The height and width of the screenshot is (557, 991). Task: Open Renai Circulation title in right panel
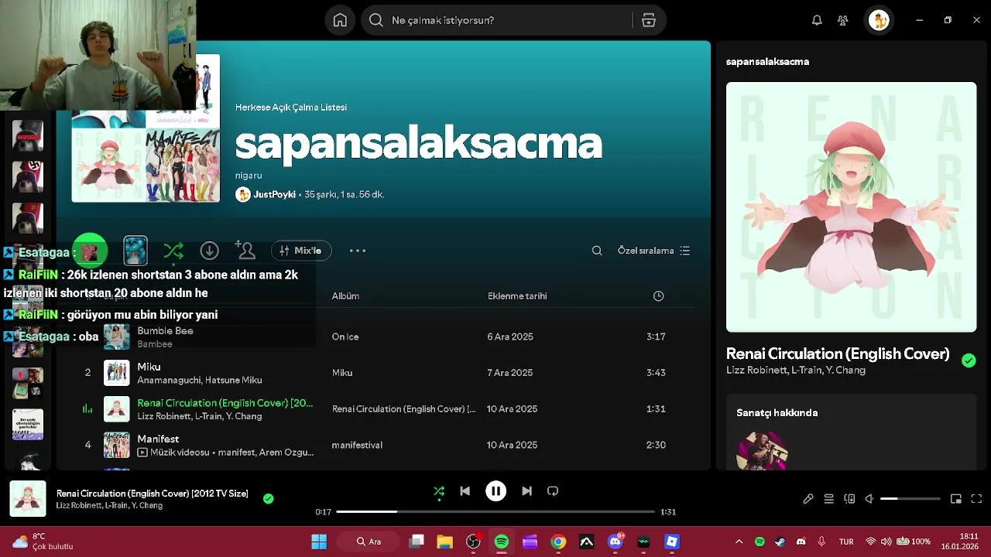(x=838, y=354)
